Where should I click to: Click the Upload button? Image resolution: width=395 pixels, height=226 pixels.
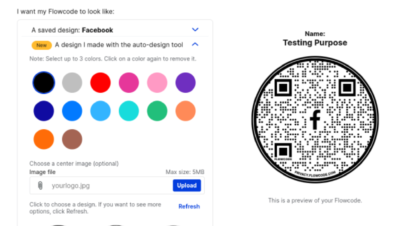[187, 185]
